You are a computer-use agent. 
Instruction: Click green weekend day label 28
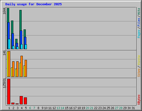point(121,108)
